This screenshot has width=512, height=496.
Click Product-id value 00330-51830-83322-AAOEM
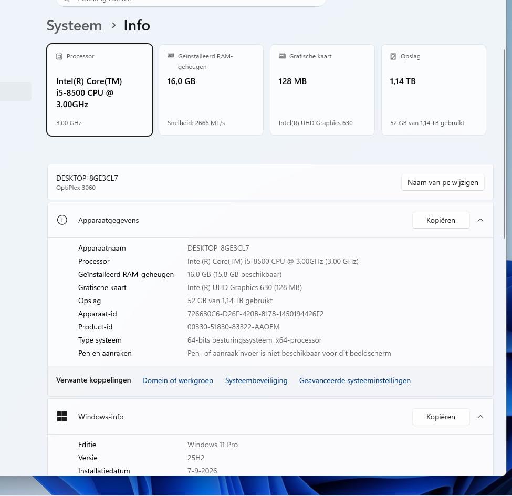click(x=234, y=327)
